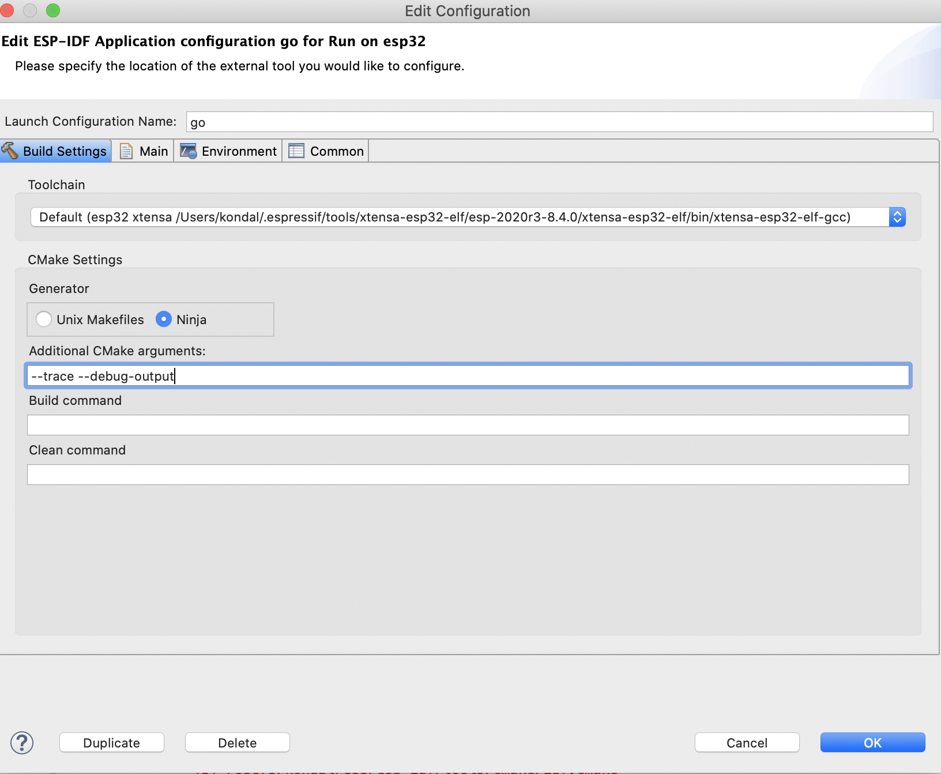Viewport: 941px width, 774px height.
Task: Click the toolchain selector stepper arrows
Action: click(897, 217)
